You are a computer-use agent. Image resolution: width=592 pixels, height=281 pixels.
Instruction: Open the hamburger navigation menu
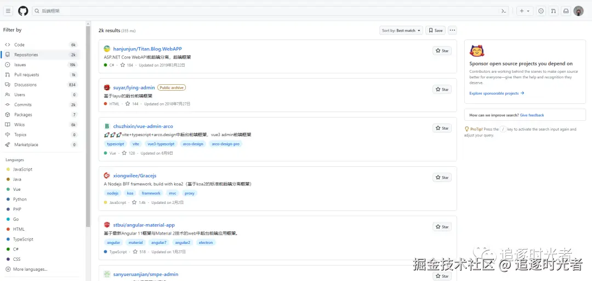coord(8,11)
